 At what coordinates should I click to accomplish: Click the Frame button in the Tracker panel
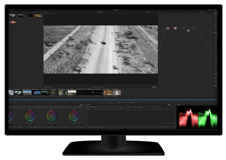point(172,107)
